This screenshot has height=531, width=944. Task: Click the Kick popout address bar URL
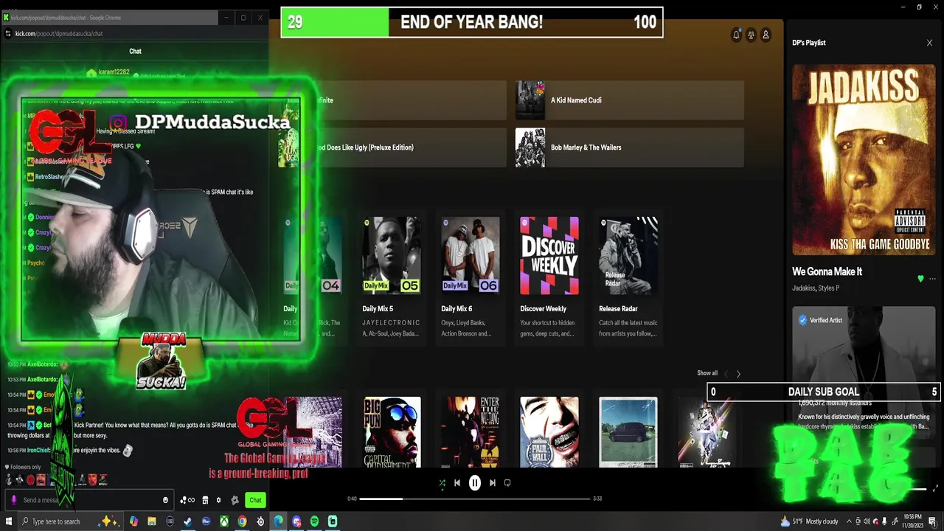59,33
